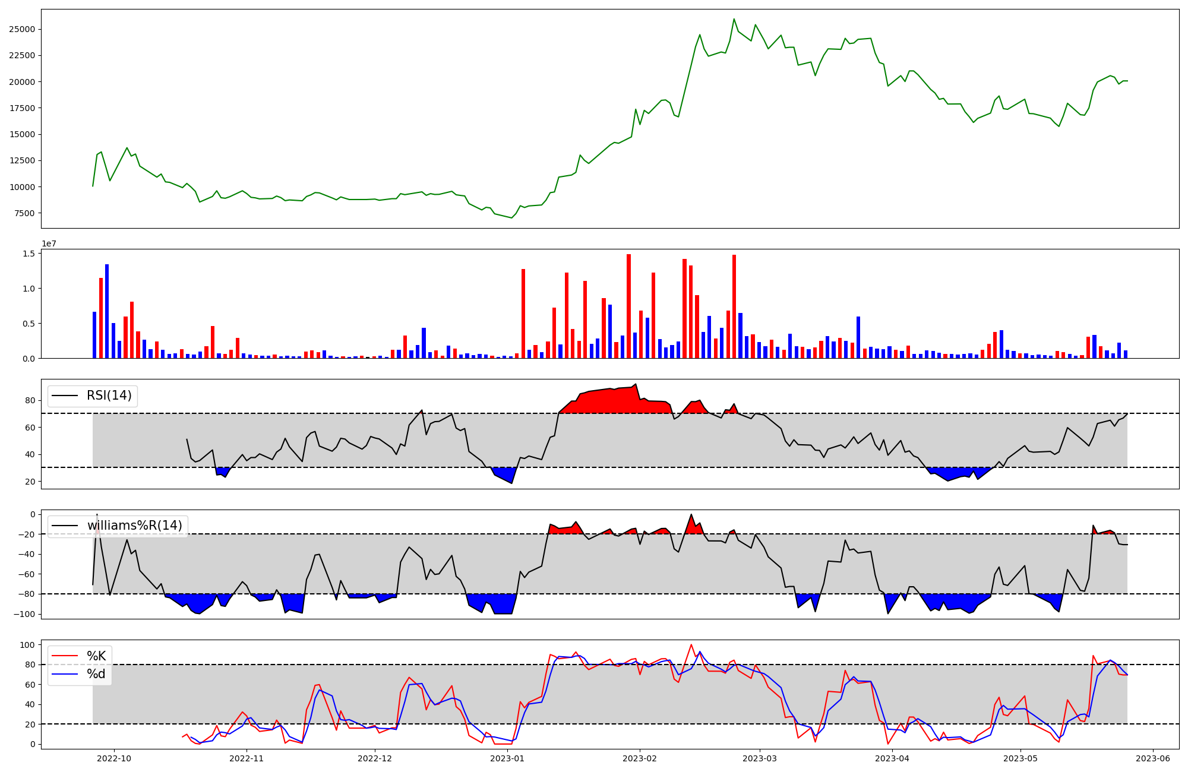Click the 2023-03 x-axis date label
Screen dimensions: 1188x772
coord(760,758)
